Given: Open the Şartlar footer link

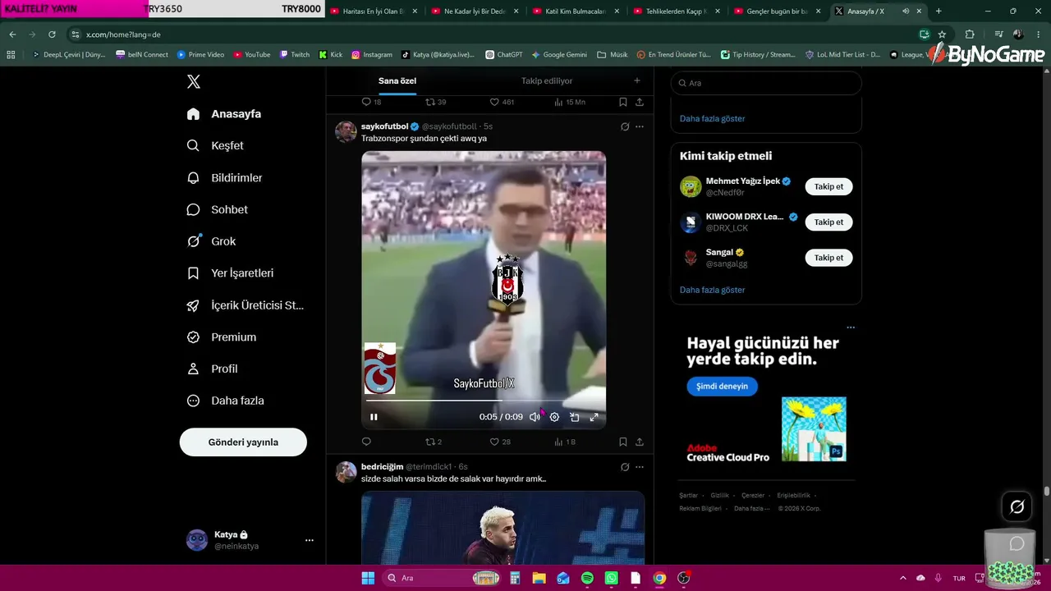Looking at the screenshot, I should coord(688,496).
